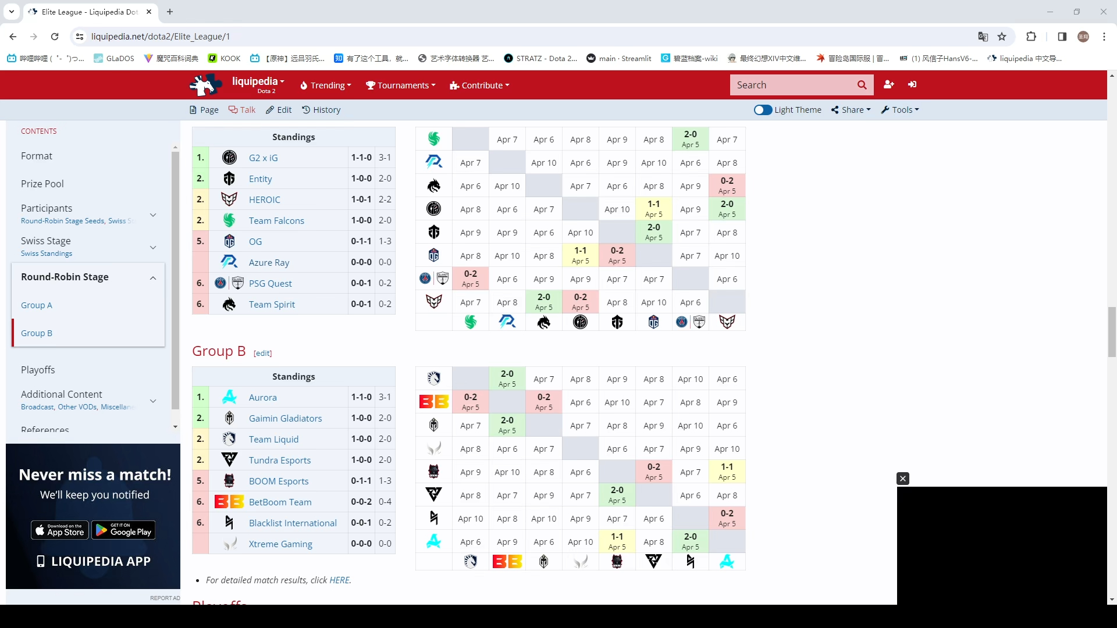Go to Group B in contents
Image resolution: width=1117 pixels, height=628 pixels.
(x=37, y=333)
